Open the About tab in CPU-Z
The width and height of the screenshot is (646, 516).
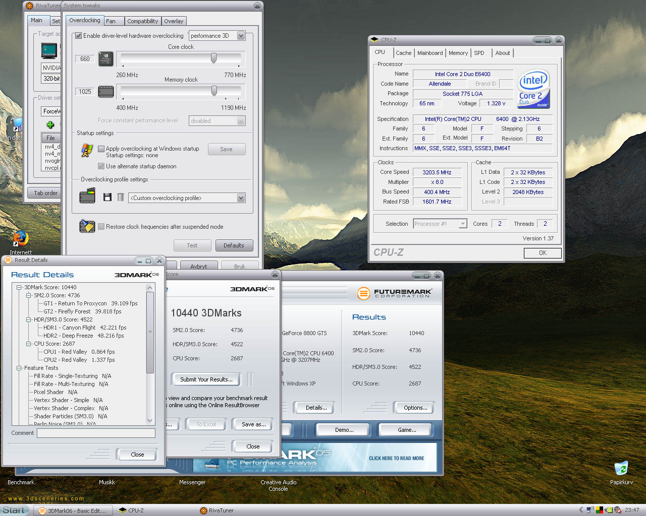pyautogui.click(x=502, y=53)
